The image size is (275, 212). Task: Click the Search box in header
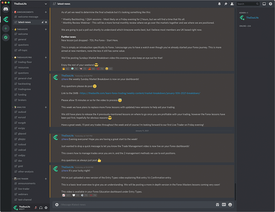[x=246, y=4]
